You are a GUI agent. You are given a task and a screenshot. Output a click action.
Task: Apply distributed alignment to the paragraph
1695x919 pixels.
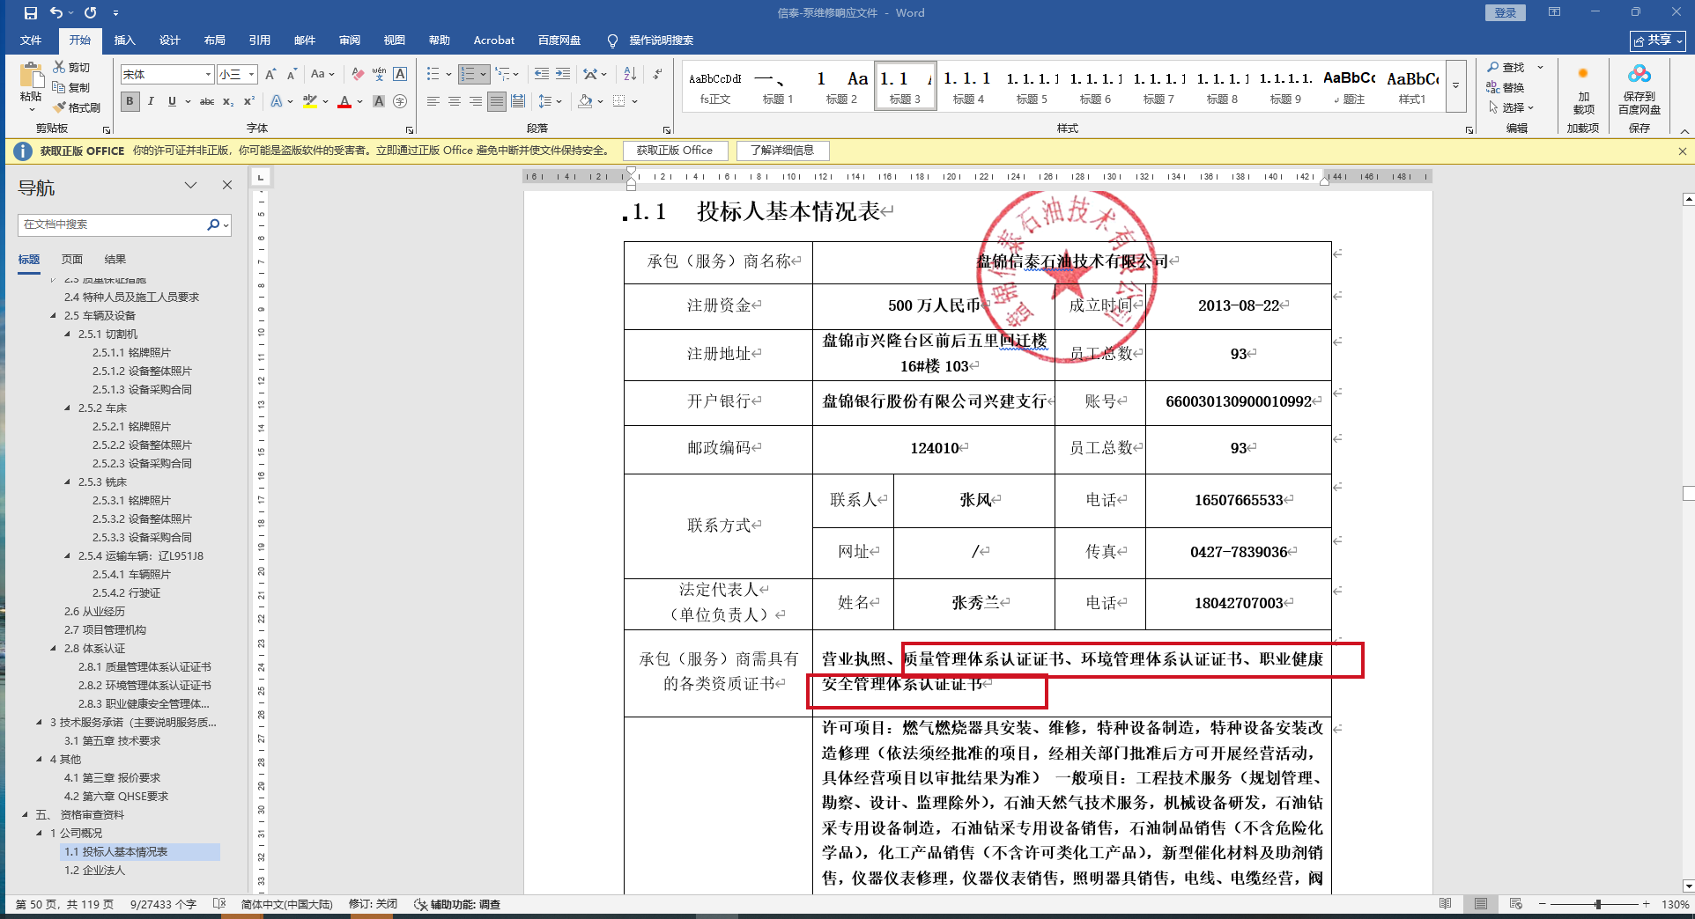(x=518, y=101)
